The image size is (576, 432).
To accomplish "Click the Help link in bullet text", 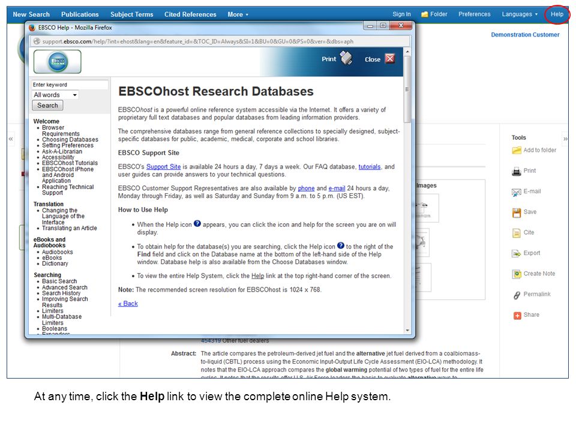I will [257, 276].
